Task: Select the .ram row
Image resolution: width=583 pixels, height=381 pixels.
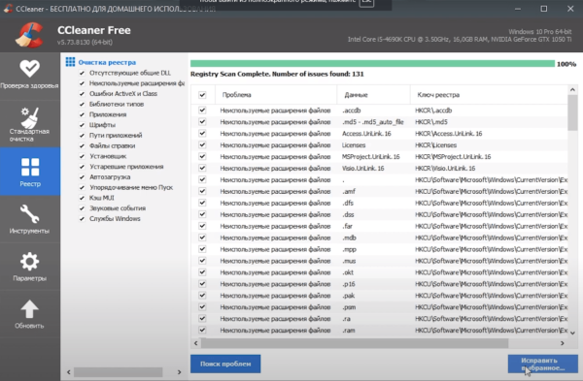Action: click(x=379, y=331)
